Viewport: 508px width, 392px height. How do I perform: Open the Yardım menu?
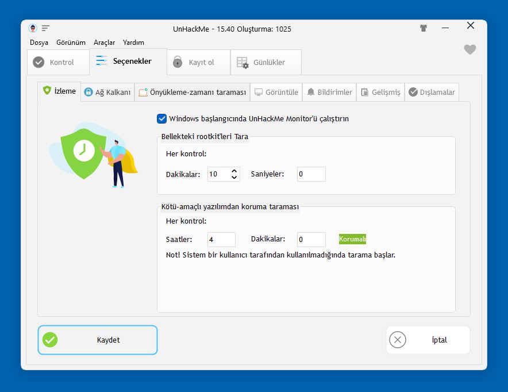(133, 43)
